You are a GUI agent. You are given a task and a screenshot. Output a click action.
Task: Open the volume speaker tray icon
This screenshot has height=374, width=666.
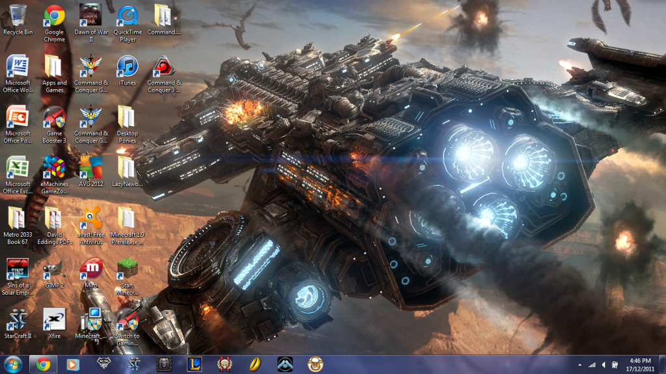click(604, 365)
